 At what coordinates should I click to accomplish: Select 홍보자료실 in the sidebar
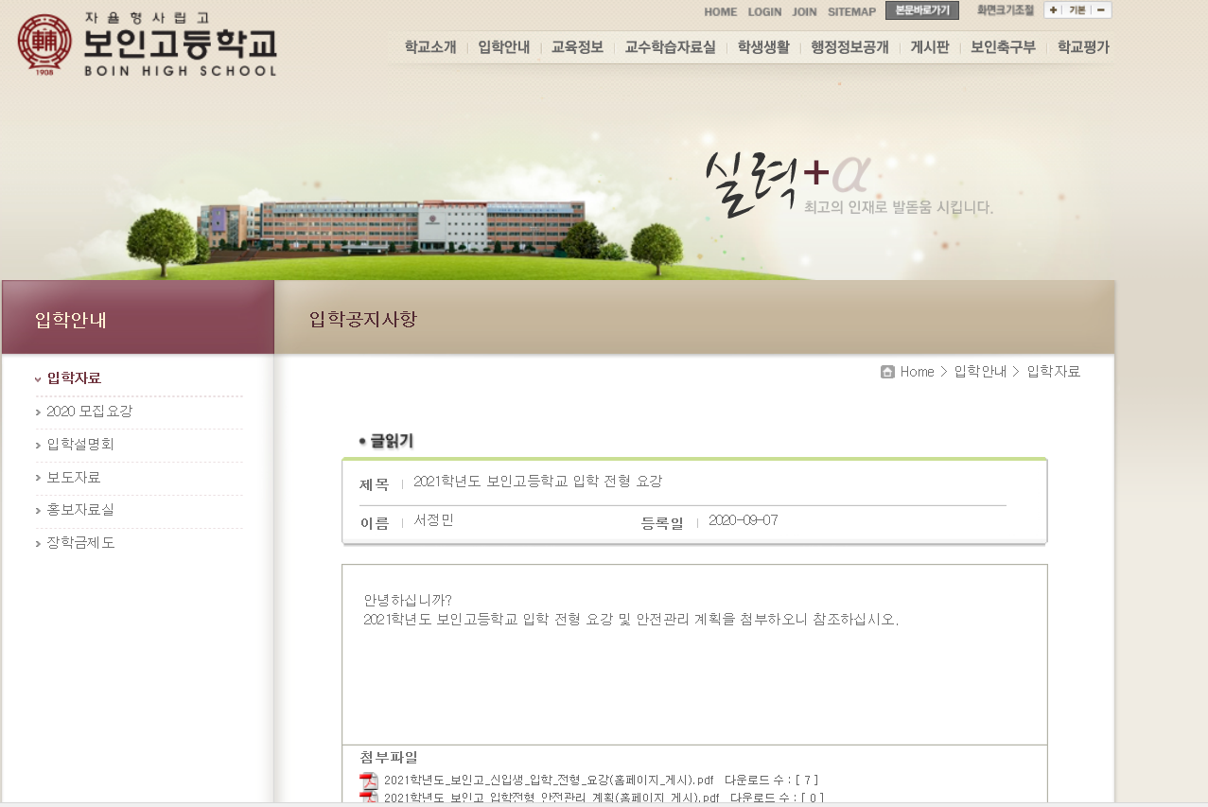[x=80, y=510]
